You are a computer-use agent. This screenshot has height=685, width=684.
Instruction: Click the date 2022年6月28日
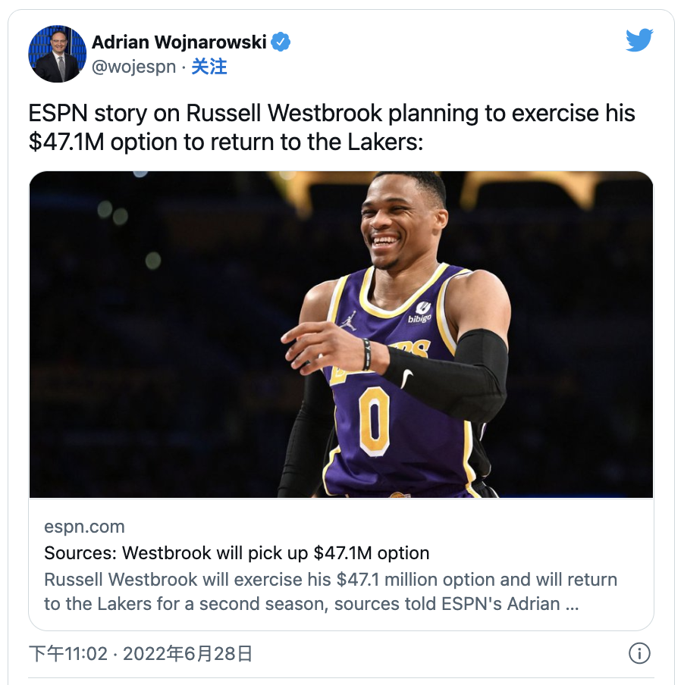click(187, 654)
